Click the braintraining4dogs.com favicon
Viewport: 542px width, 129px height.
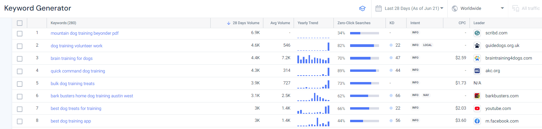(x=477, y=58)
